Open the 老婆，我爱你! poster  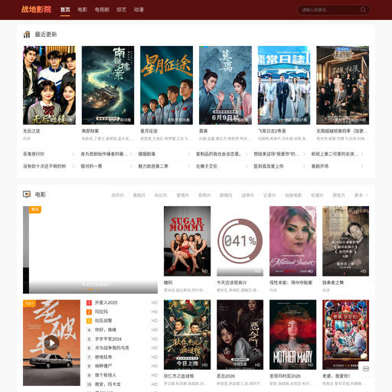345,335
